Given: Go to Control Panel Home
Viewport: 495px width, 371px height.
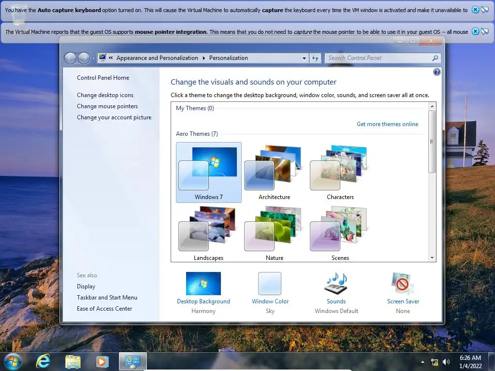Looking at the screenshot, I should pos(103,78).
